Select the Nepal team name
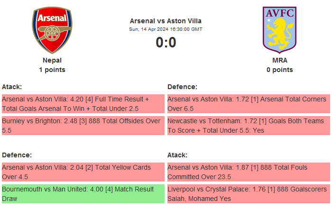The width and height of the screenshot is (332, 218). 52,60
